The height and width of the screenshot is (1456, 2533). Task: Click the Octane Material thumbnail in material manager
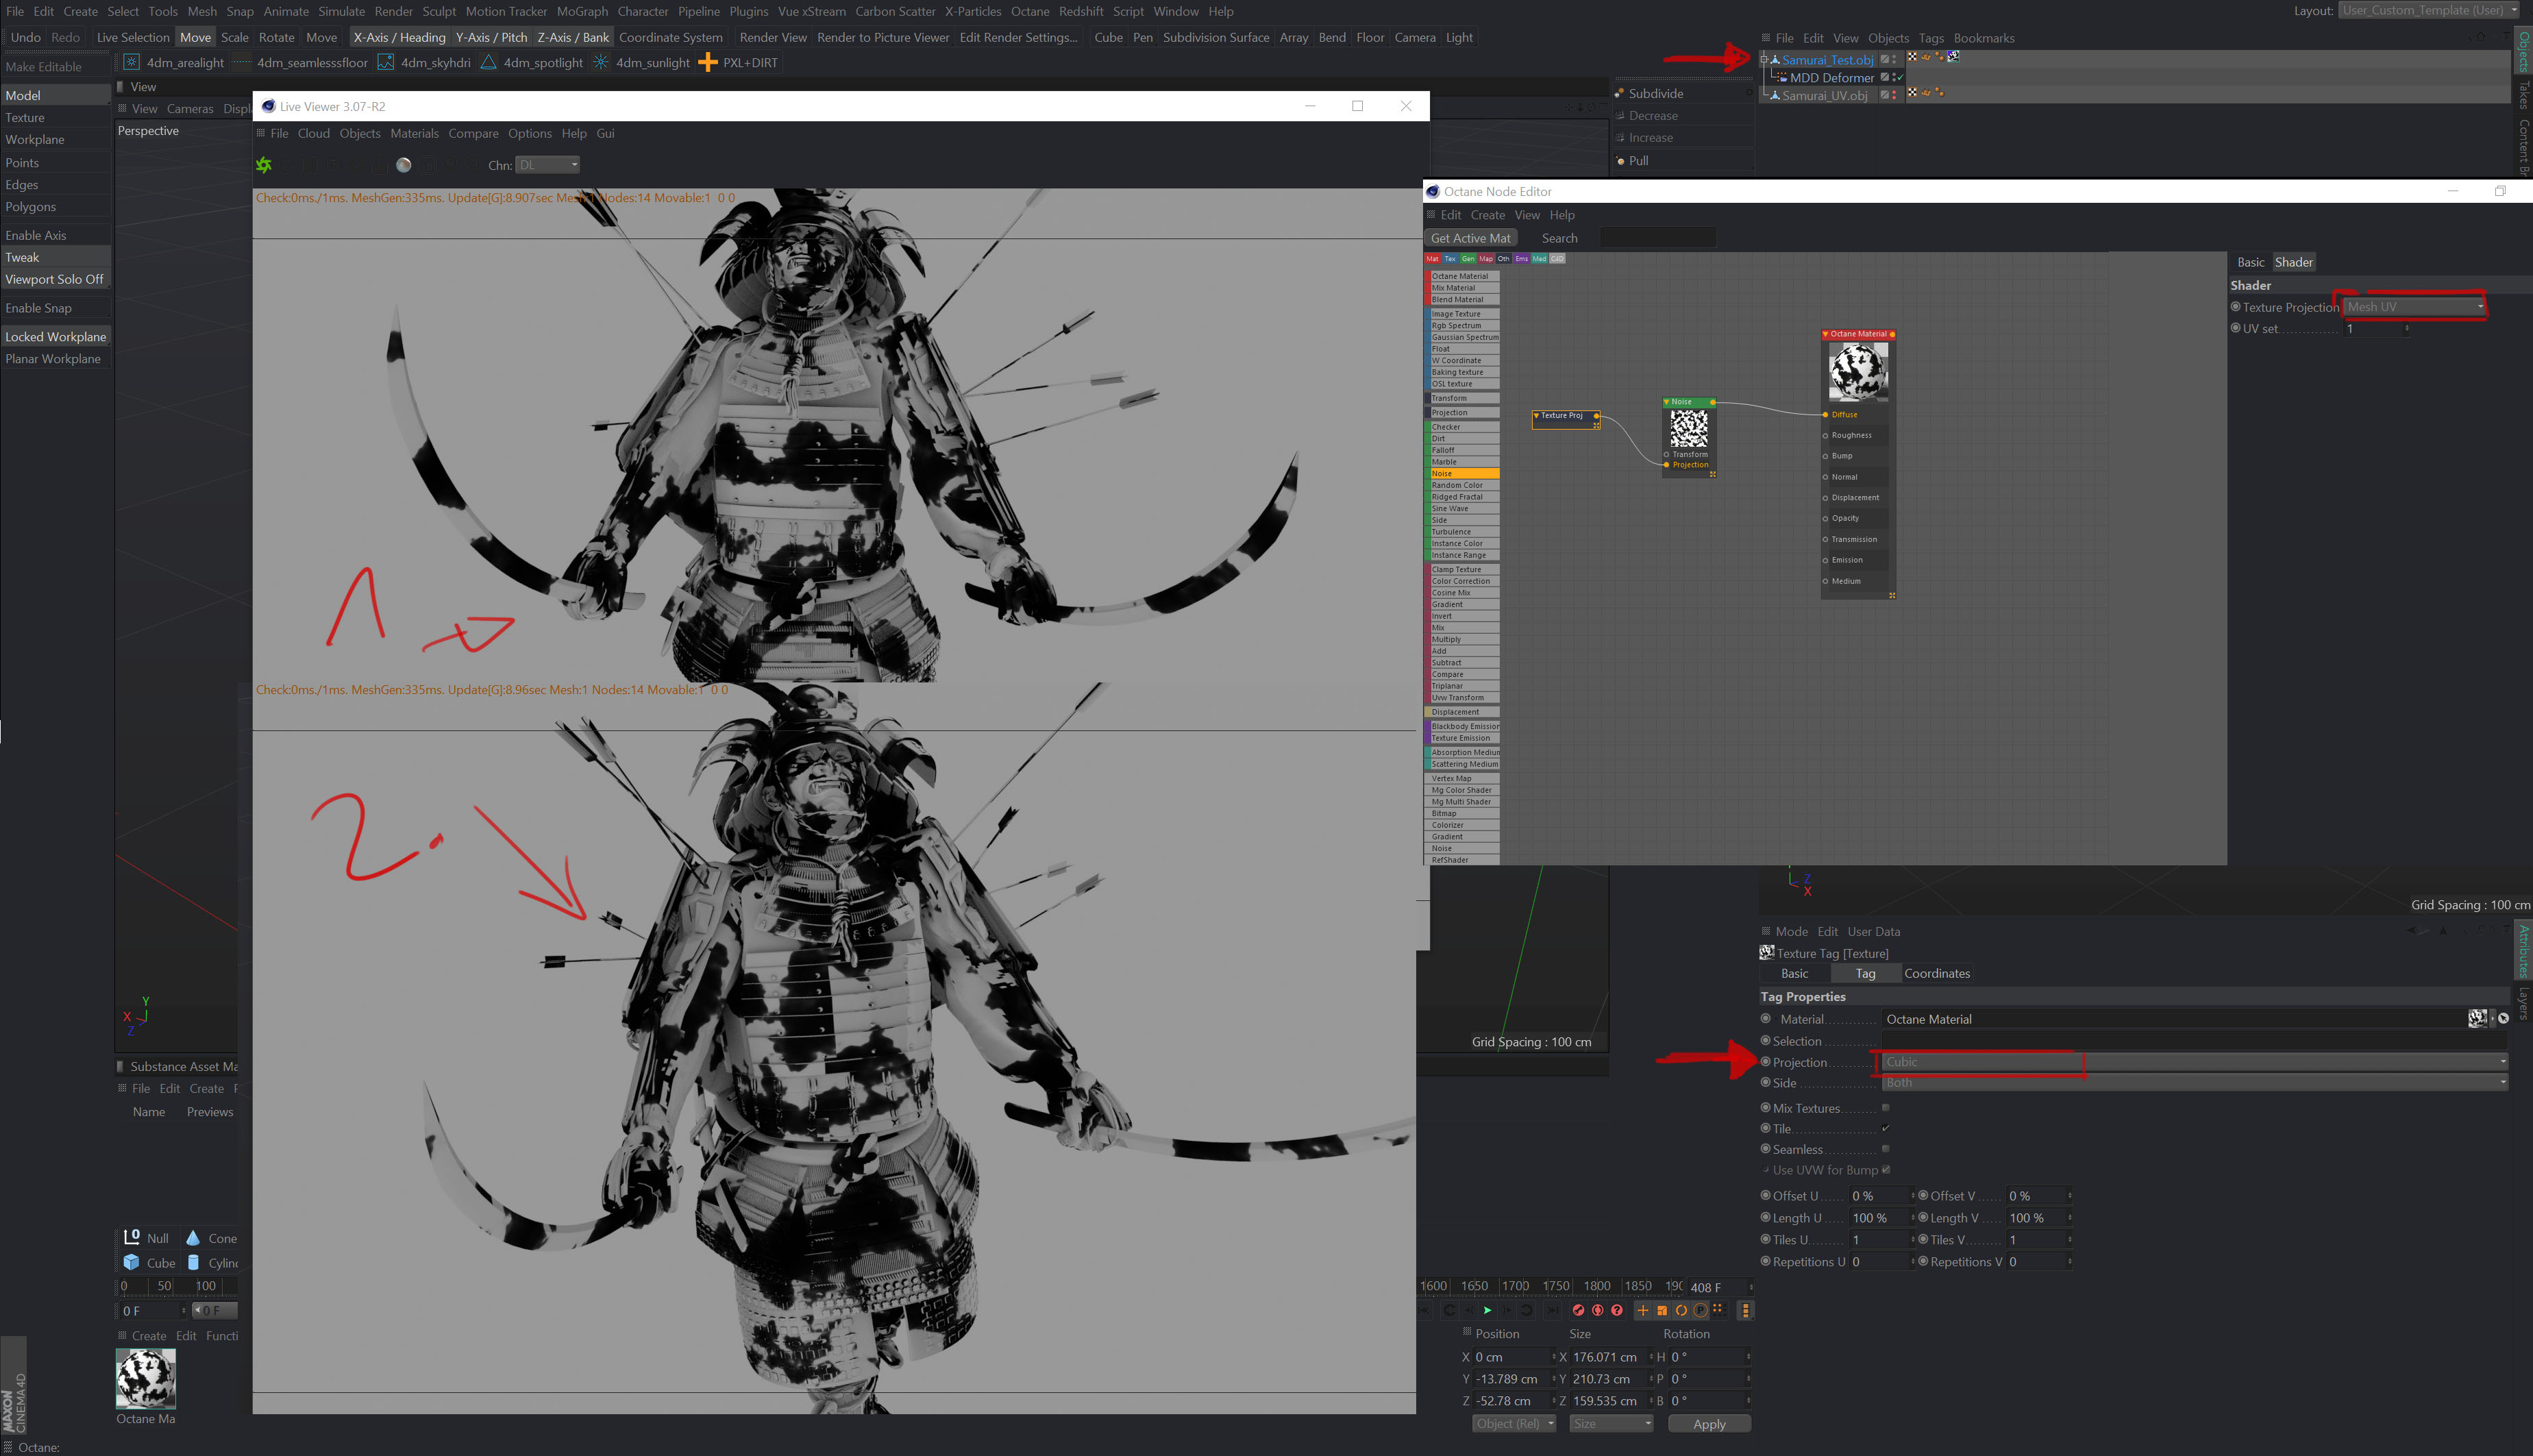(x=146, y=1378)
